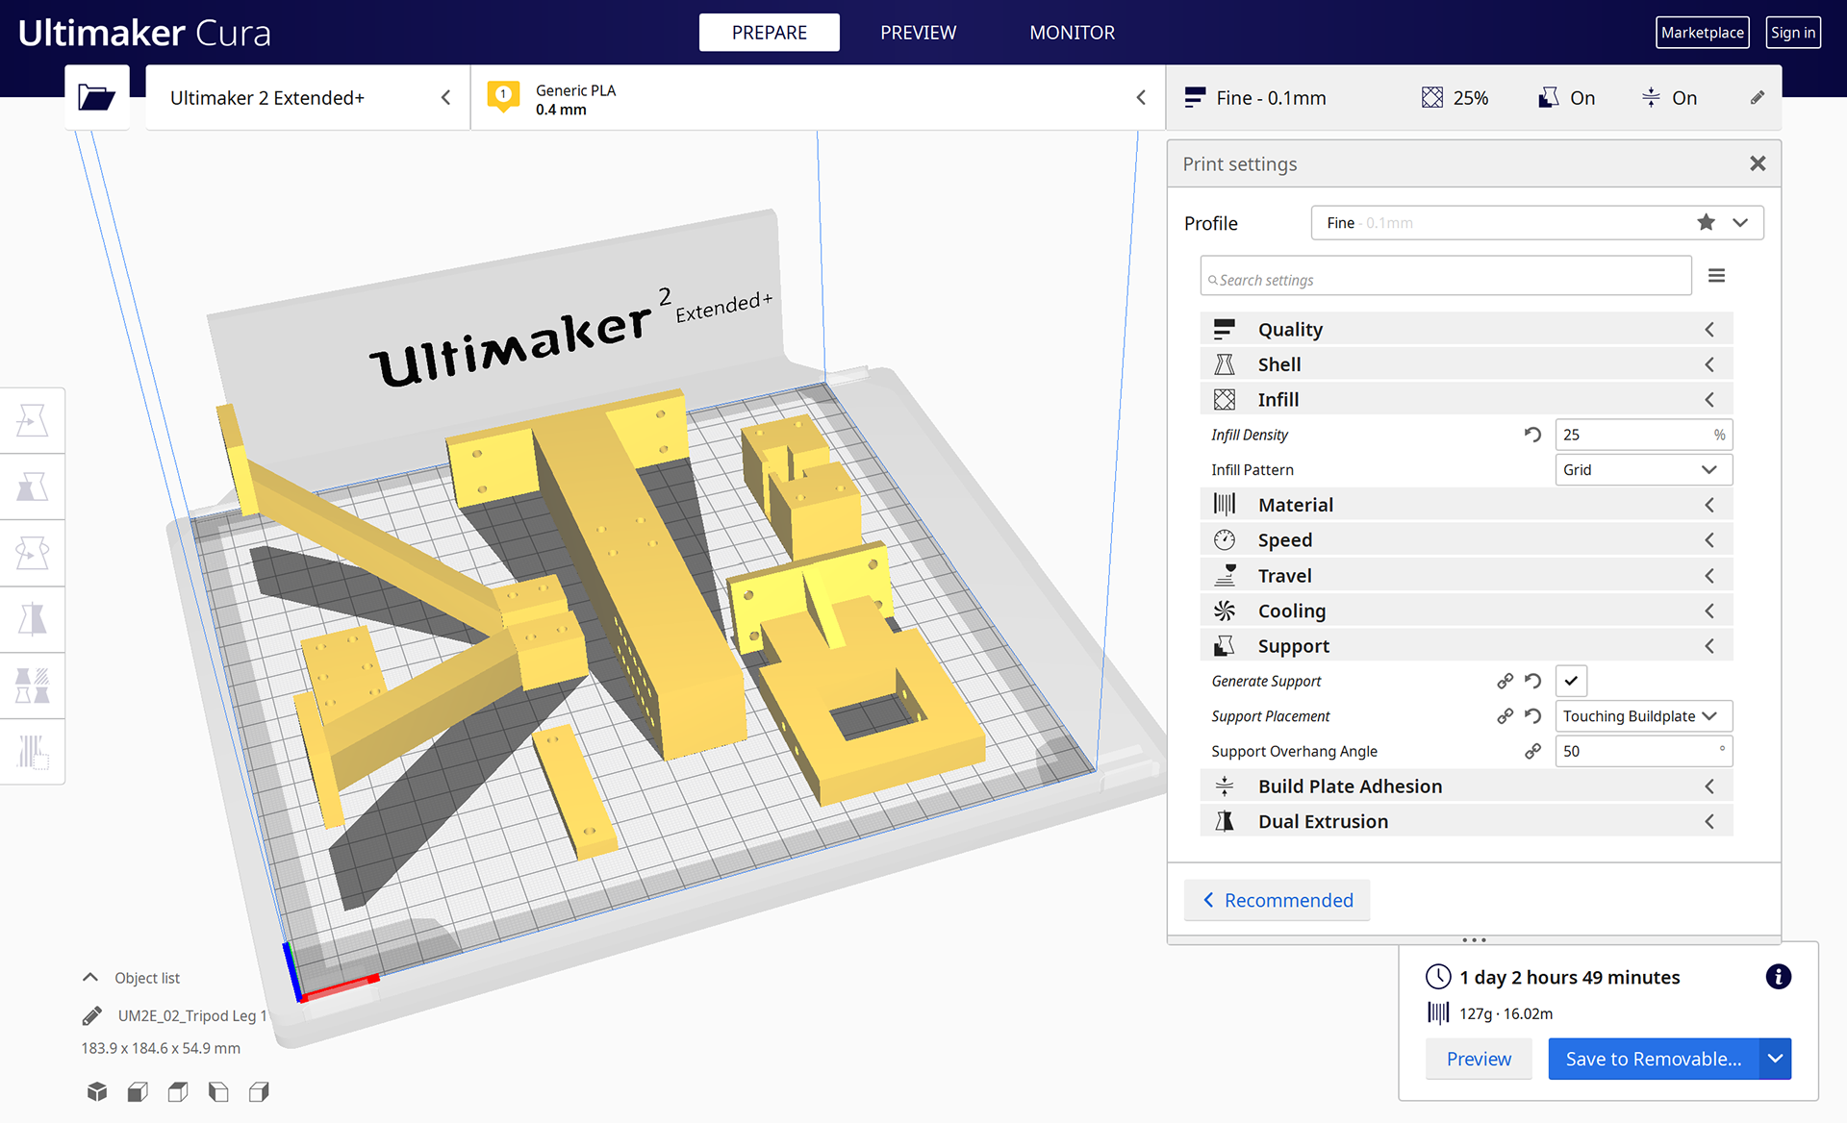The image size is (1847, 1123).
Task: Collapse the Support settings category
Action: pos(1466,646)
